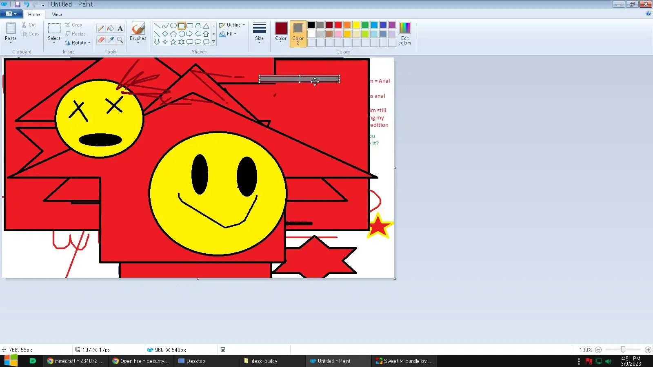The height and width of the screenshot is (367, 653).
Task: Expand the Shapes gallery more arrow
Action: click(213, 42)
